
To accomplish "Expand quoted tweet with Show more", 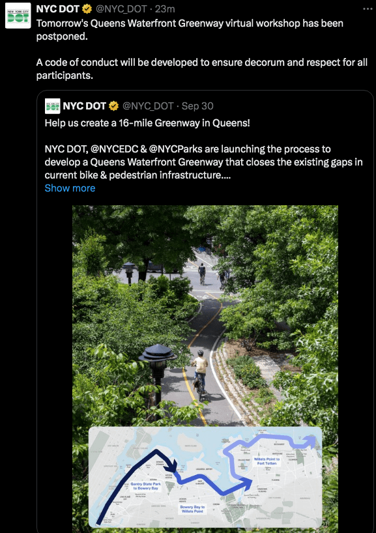I will coord(70,188).
